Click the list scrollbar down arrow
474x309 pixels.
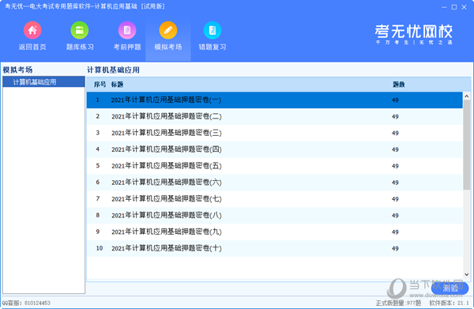tap(466, 274)
